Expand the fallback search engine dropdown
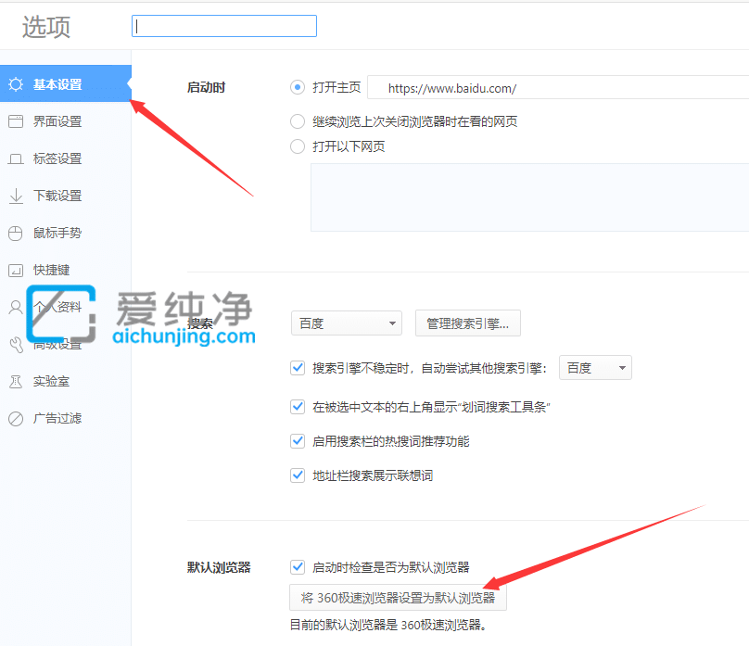Screen dimensions: 749x646 pyautogui.click(x=594, y=367)
